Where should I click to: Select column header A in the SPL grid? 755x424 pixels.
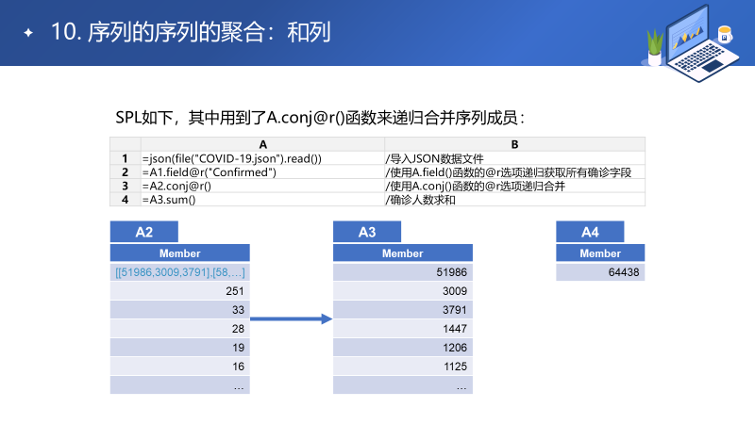(x=263, y=144)
